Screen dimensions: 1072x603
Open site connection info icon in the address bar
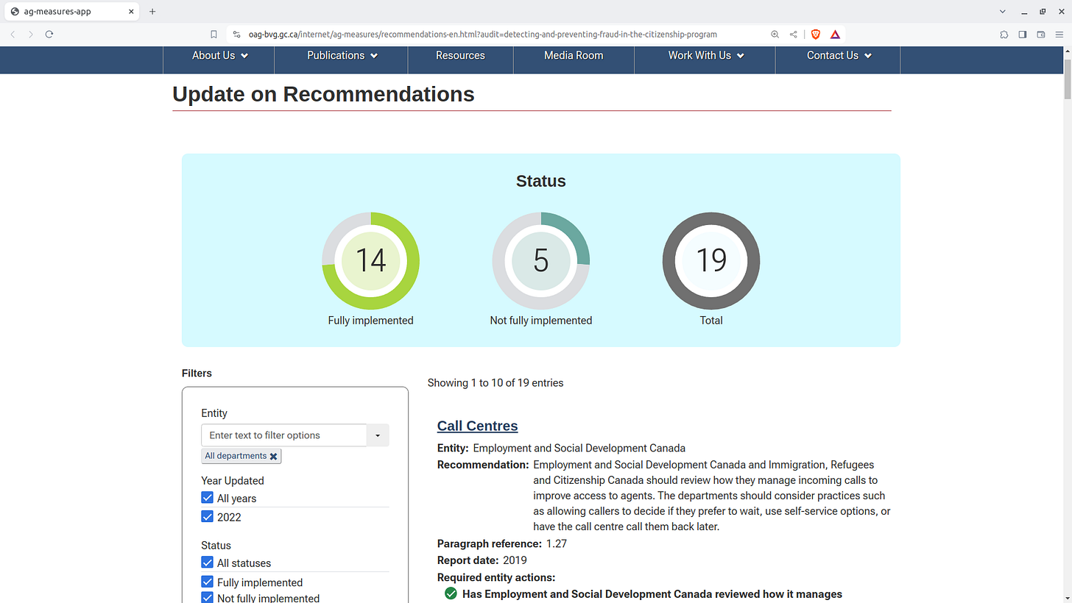point(236,35)
